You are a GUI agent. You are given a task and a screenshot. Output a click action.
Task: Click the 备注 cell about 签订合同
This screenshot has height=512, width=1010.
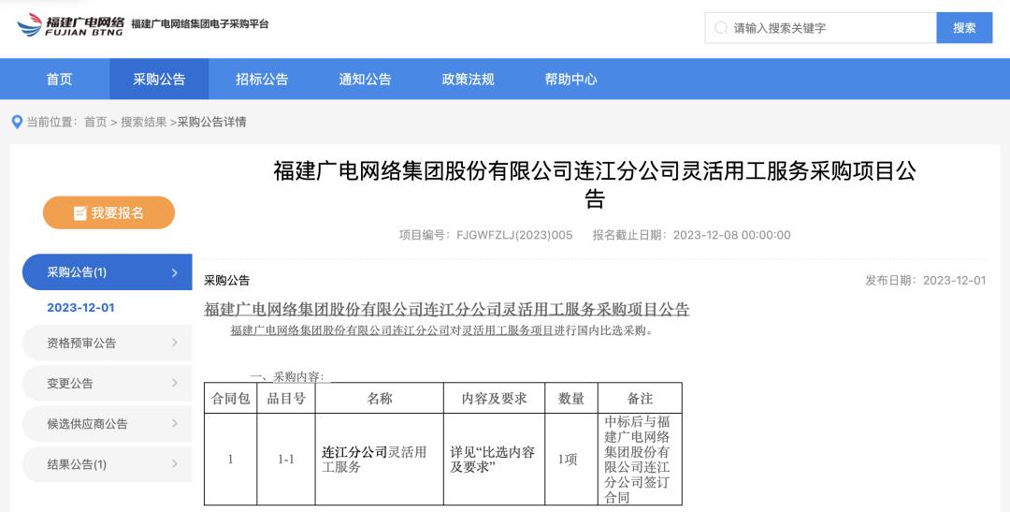[641, 460]
